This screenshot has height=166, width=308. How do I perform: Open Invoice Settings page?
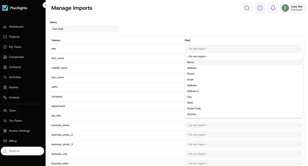click(22, 131)
